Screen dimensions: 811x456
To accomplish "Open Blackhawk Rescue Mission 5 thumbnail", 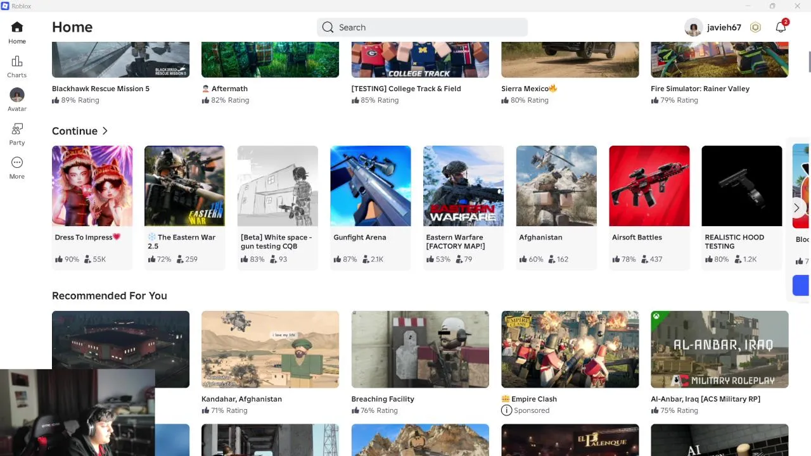I will tap(120, 60).
